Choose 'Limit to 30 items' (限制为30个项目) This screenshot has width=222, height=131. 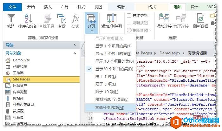(x=110, y=100)
